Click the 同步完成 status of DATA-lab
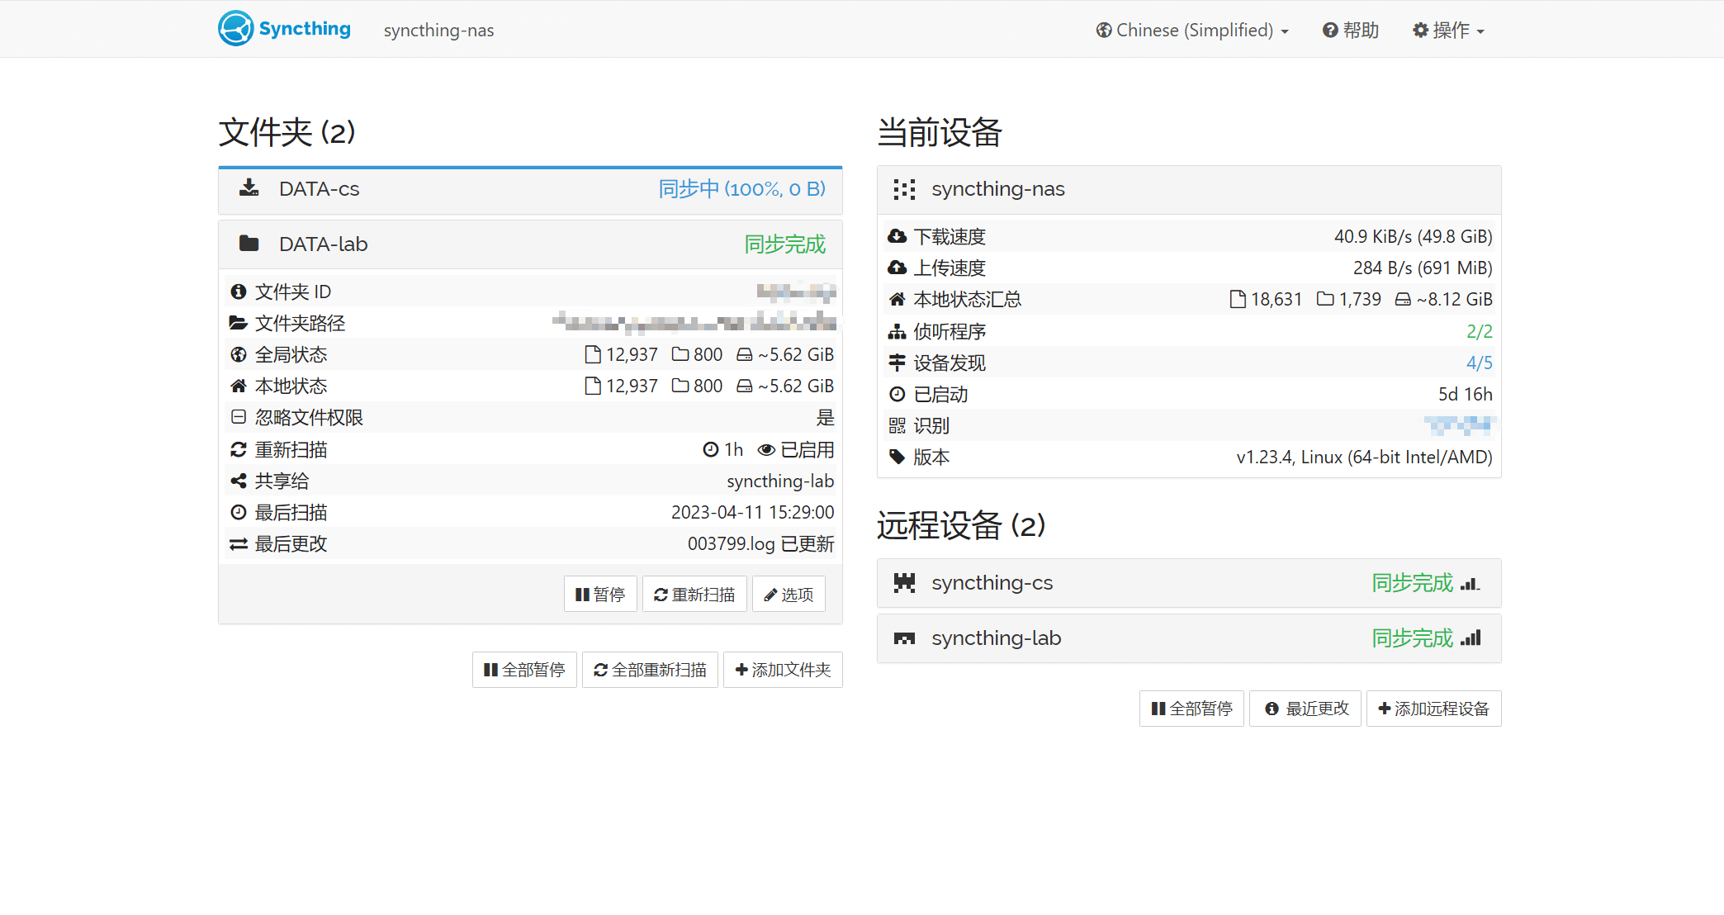1724x915 pixels. tap(784, 244)
